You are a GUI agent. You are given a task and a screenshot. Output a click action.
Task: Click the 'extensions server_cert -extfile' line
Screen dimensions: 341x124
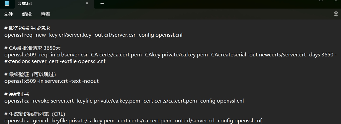[55, 61]
